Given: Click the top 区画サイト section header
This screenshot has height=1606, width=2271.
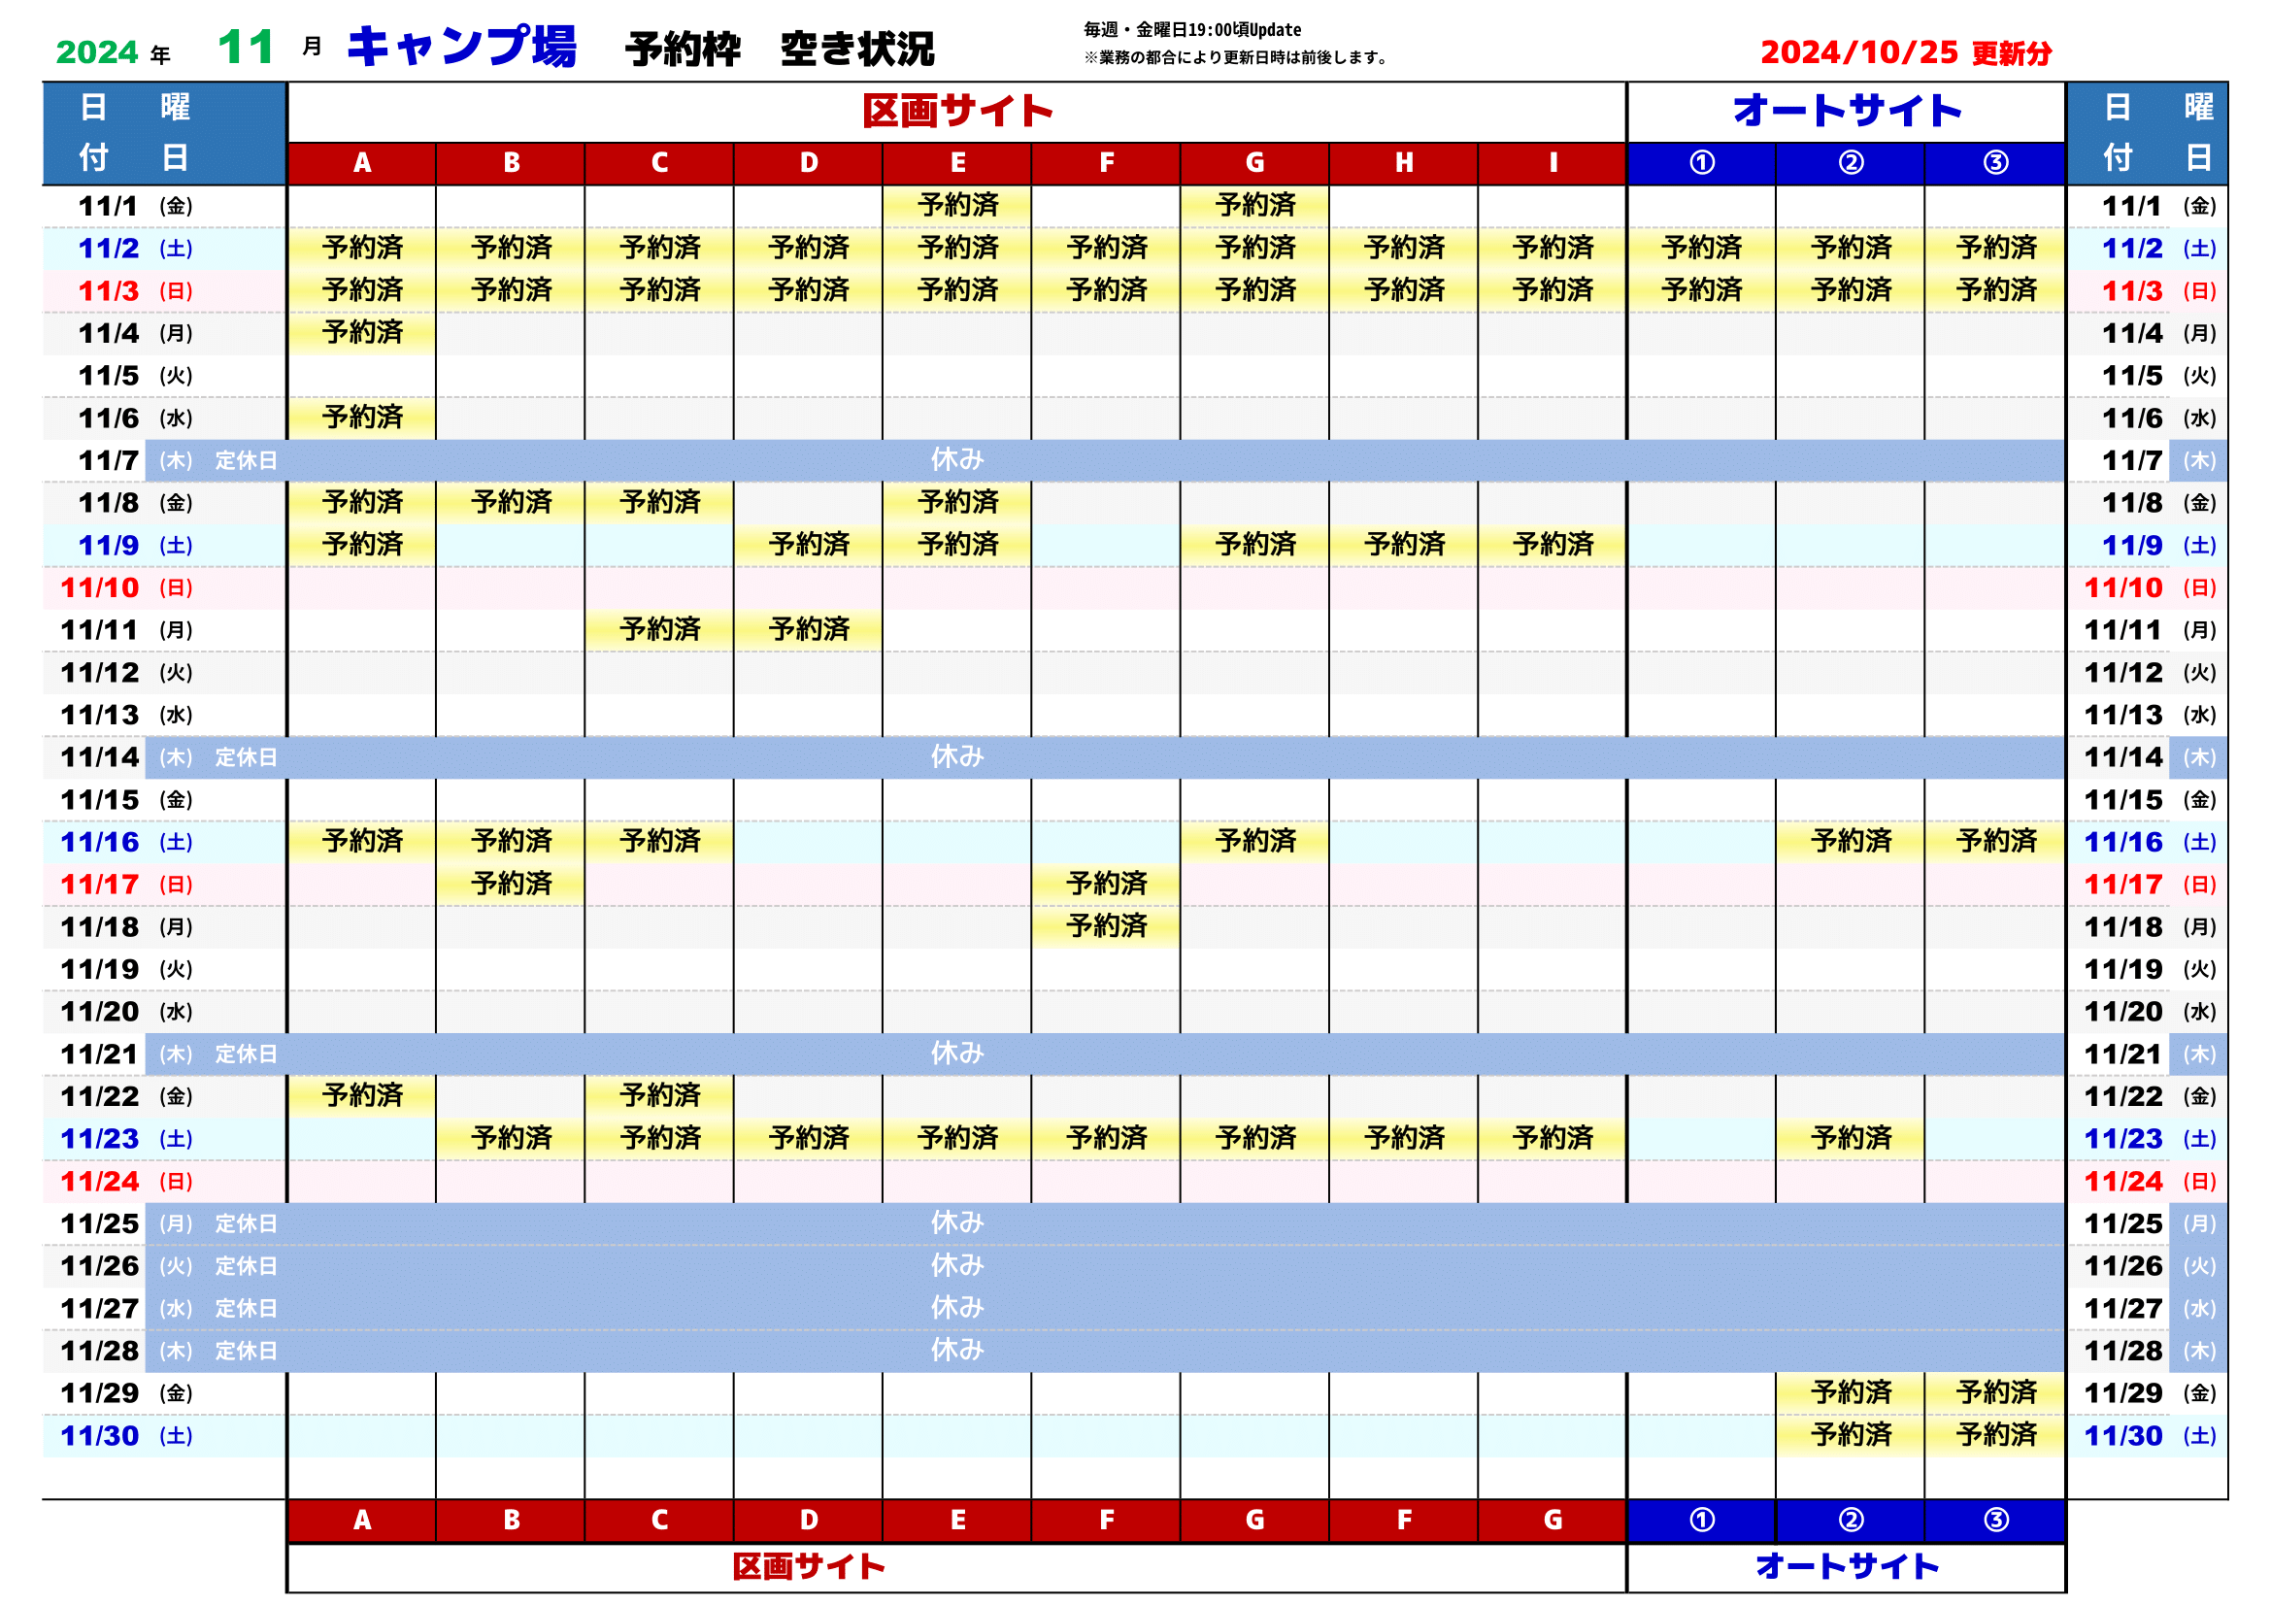Looking at the screenshot, I should pyautogui.click(x=957, y=111).
